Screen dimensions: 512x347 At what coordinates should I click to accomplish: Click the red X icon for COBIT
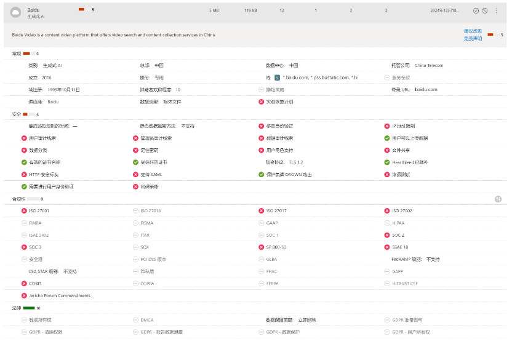pyautogui.click(x=24, y=284)
